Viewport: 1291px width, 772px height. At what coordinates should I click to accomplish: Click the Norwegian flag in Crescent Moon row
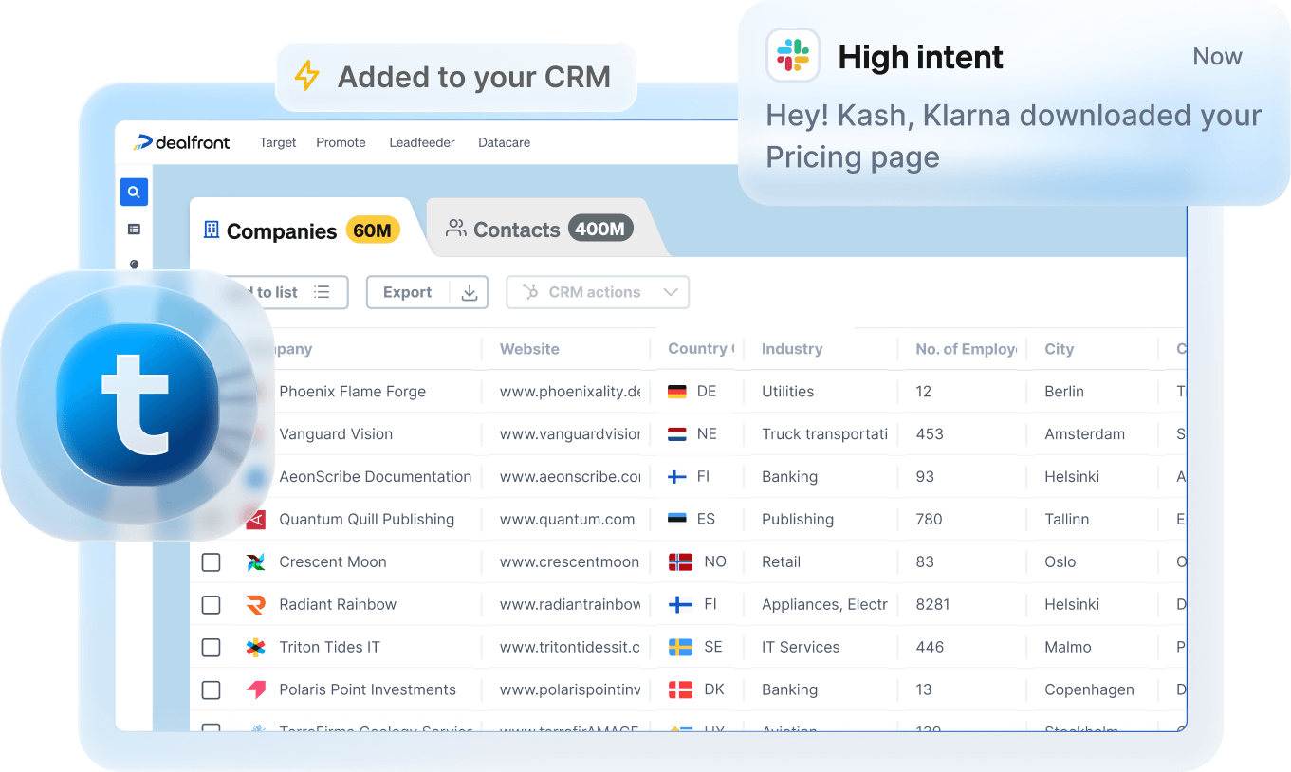point(680,561)
